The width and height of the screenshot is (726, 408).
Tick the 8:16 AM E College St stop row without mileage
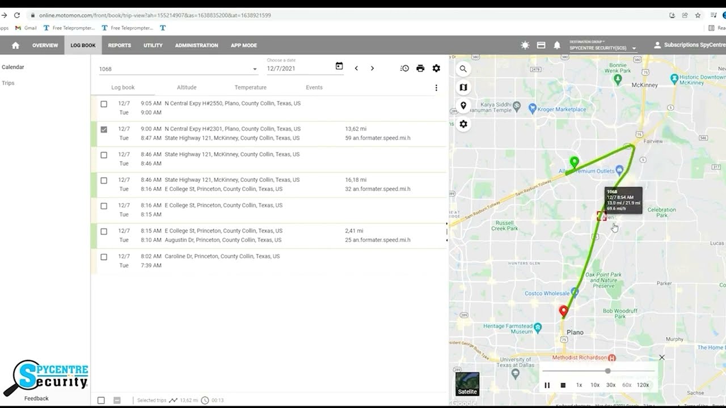[x=104, y=206]
